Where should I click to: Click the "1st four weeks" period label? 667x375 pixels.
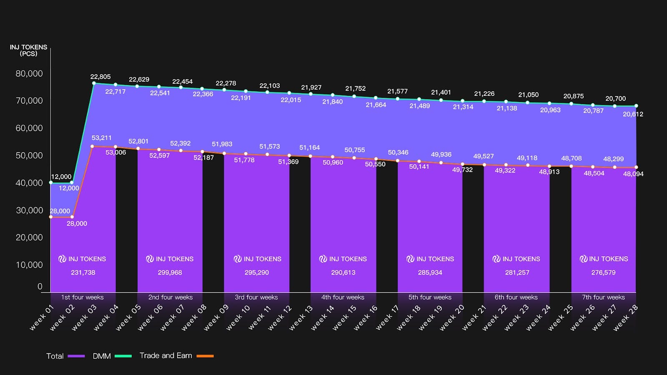point(82,297)
